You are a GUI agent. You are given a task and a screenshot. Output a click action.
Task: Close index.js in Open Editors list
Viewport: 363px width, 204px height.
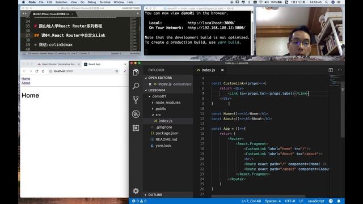pos(150,84)
